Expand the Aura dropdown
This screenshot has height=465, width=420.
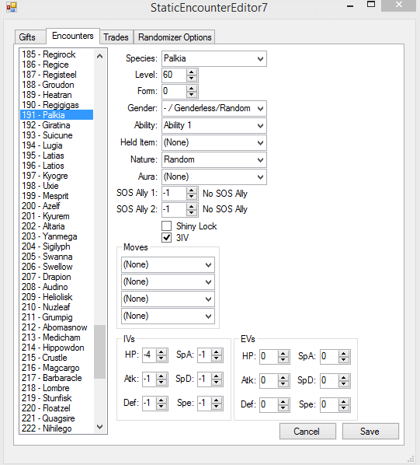coord(214,177)
